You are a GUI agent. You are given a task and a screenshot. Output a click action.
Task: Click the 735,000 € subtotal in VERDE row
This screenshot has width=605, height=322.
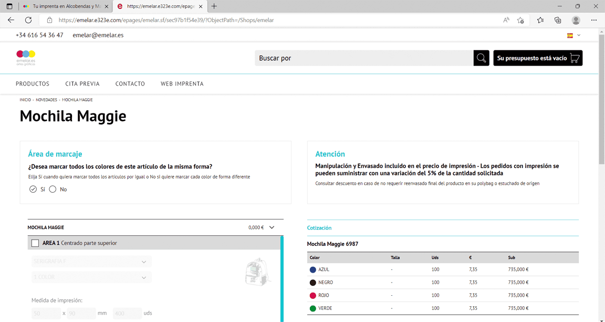click(518, 308)
